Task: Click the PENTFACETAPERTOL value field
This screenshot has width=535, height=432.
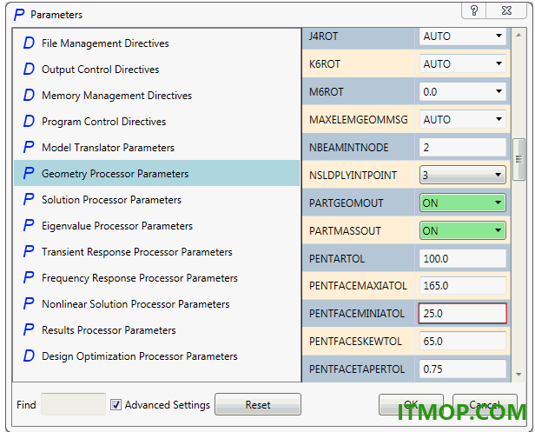Action: (463, 369)
